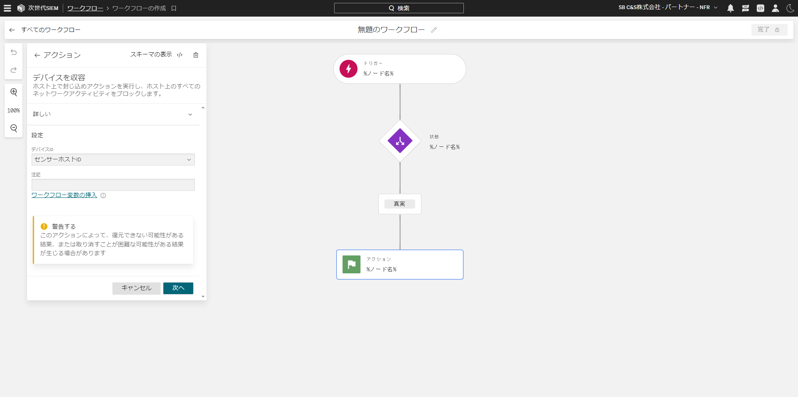798x397 pixels.
Task: Click ワークフロー変数の挿入 link
Action: 64,195
